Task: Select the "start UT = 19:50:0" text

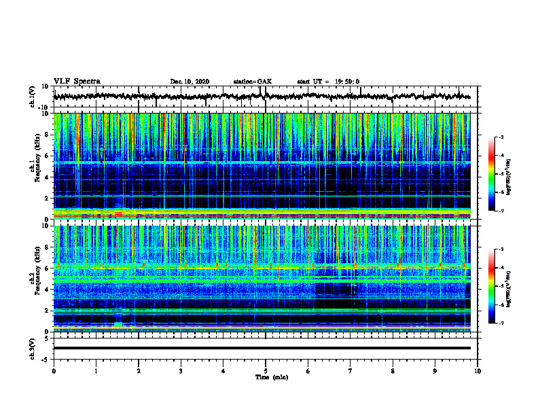Action: 328,82
